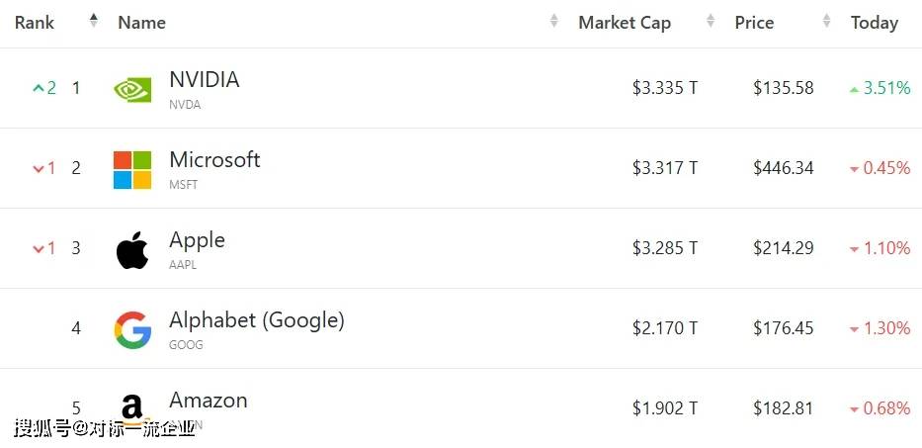The height and width of the screenshot is (448, 922).
Task: Click the Market Cap column header text
Action: [x=625, y=23]
